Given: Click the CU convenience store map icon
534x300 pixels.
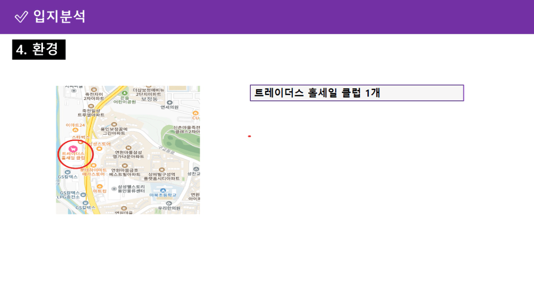Looking at the screenshot, I should [195, 113].
